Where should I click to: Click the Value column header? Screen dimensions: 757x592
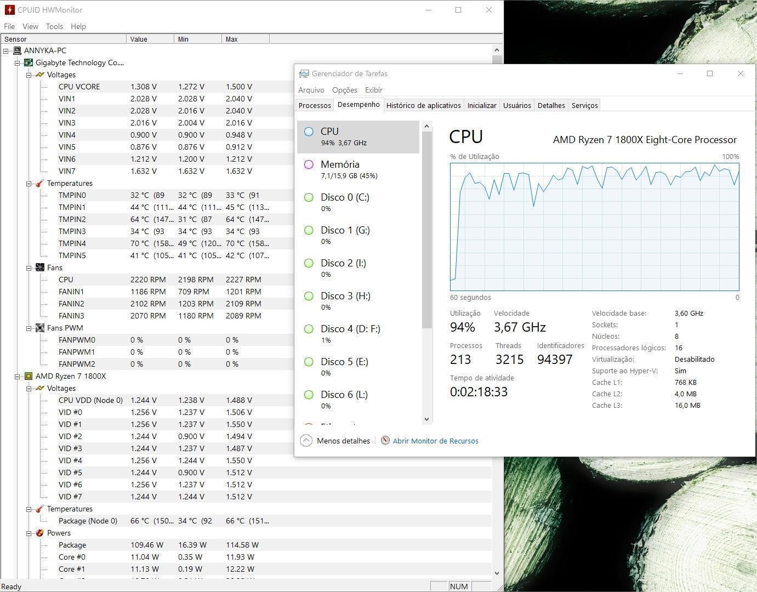[151, 39]
